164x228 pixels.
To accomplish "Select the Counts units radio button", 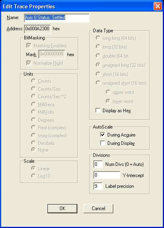I will tap(34, 81).
